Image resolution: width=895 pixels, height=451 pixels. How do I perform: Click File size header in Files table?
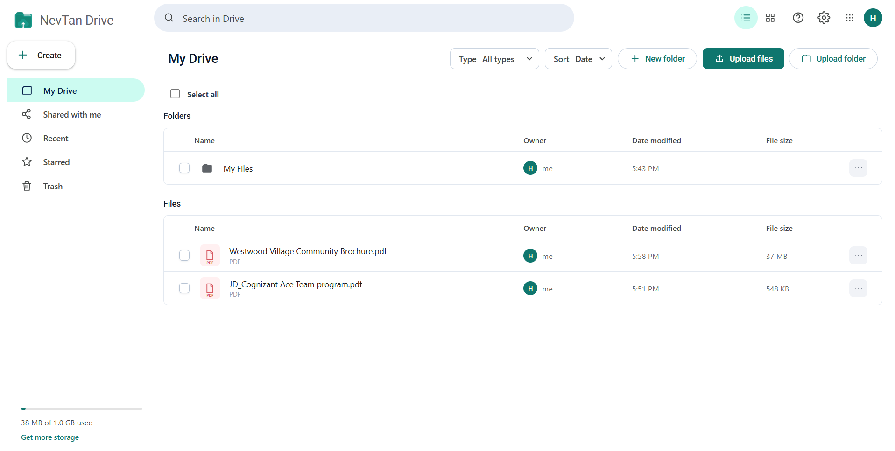(779, 228)
